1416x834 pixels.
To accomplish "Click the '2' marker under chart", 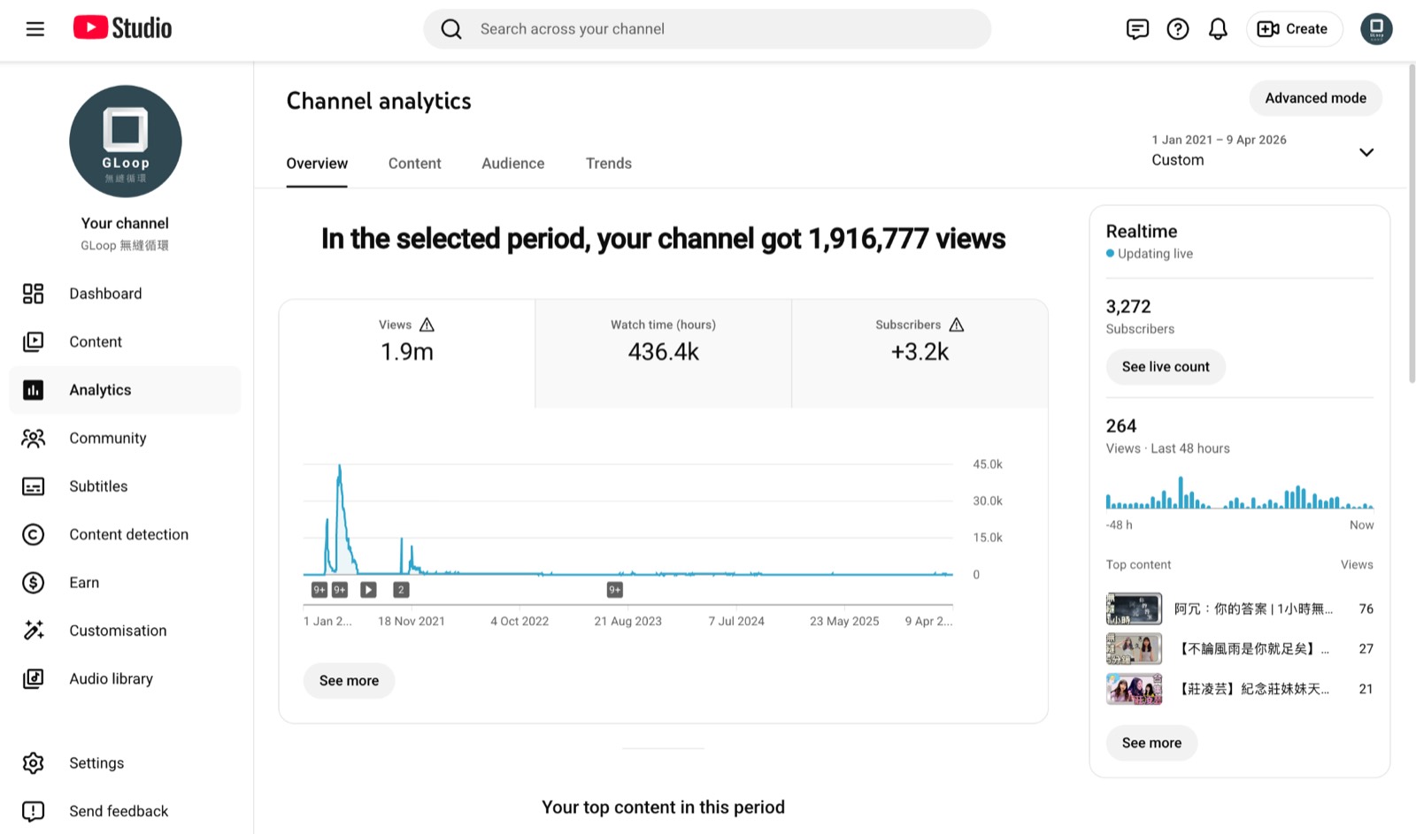I will 401,590.
